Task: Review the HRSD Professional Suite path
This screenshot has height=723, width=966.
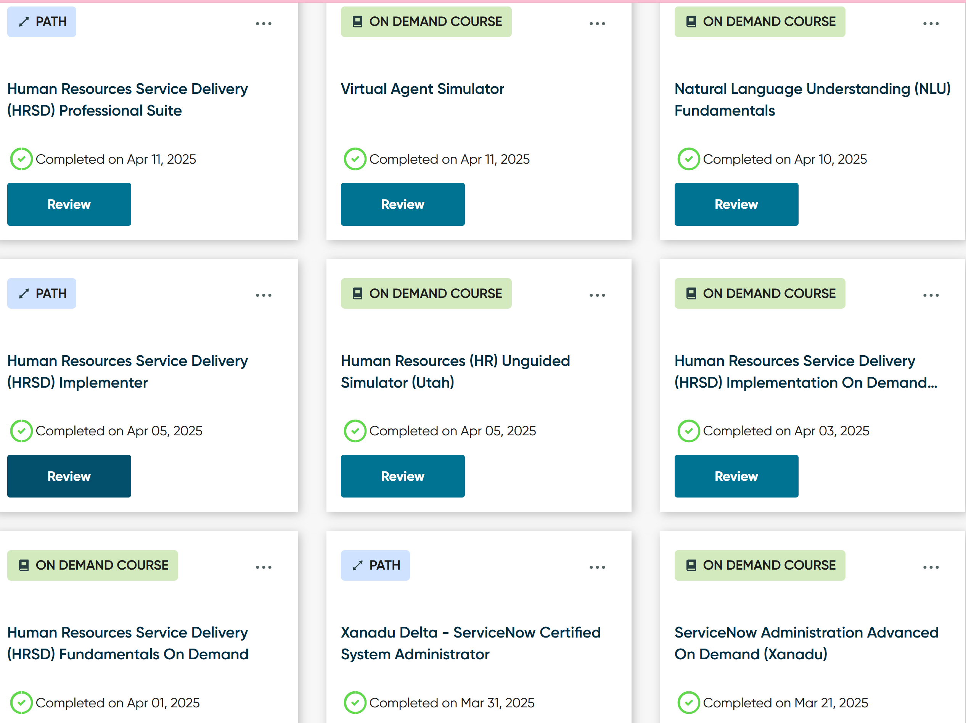Action: pos(69,204)
